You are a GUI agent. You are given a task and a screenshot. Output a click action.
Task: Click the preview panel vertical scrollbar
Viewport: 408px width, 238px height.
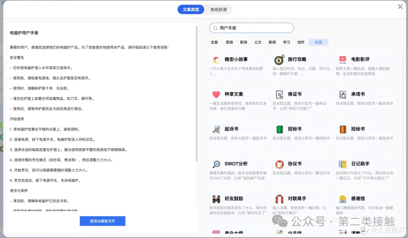197,94
